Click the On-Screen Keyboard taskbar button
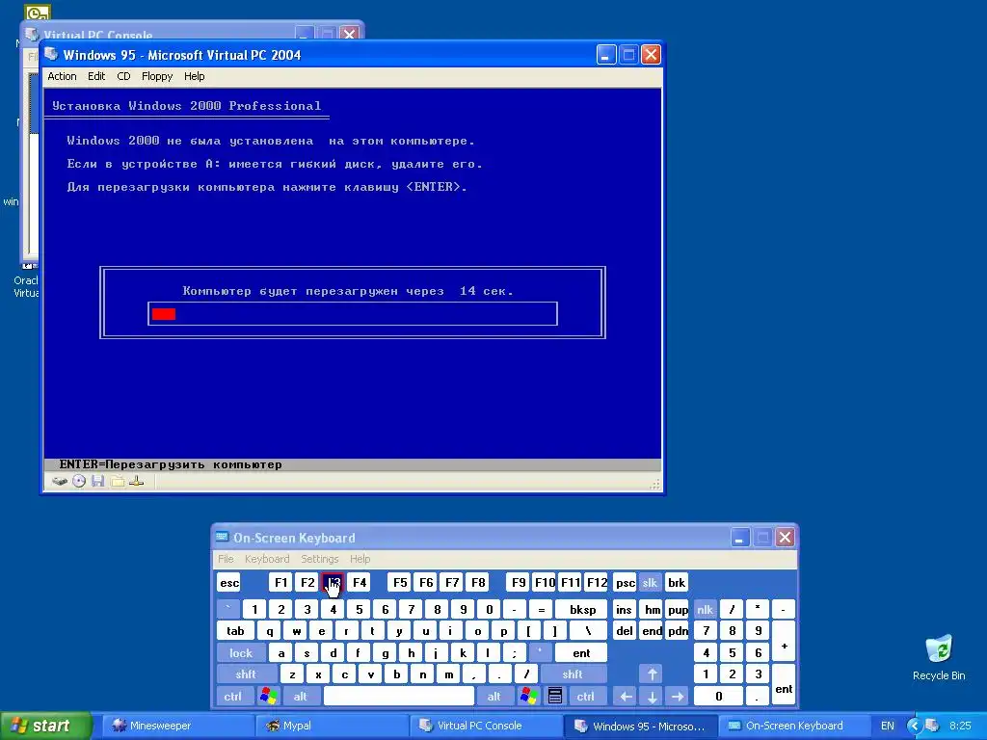This screenshot has width=987, height=740. coord(793,726)
